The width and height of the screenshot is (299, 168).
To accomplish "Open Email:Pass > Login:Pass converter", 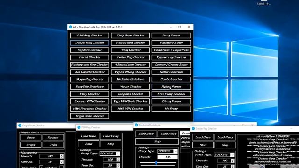I will 171,50.
